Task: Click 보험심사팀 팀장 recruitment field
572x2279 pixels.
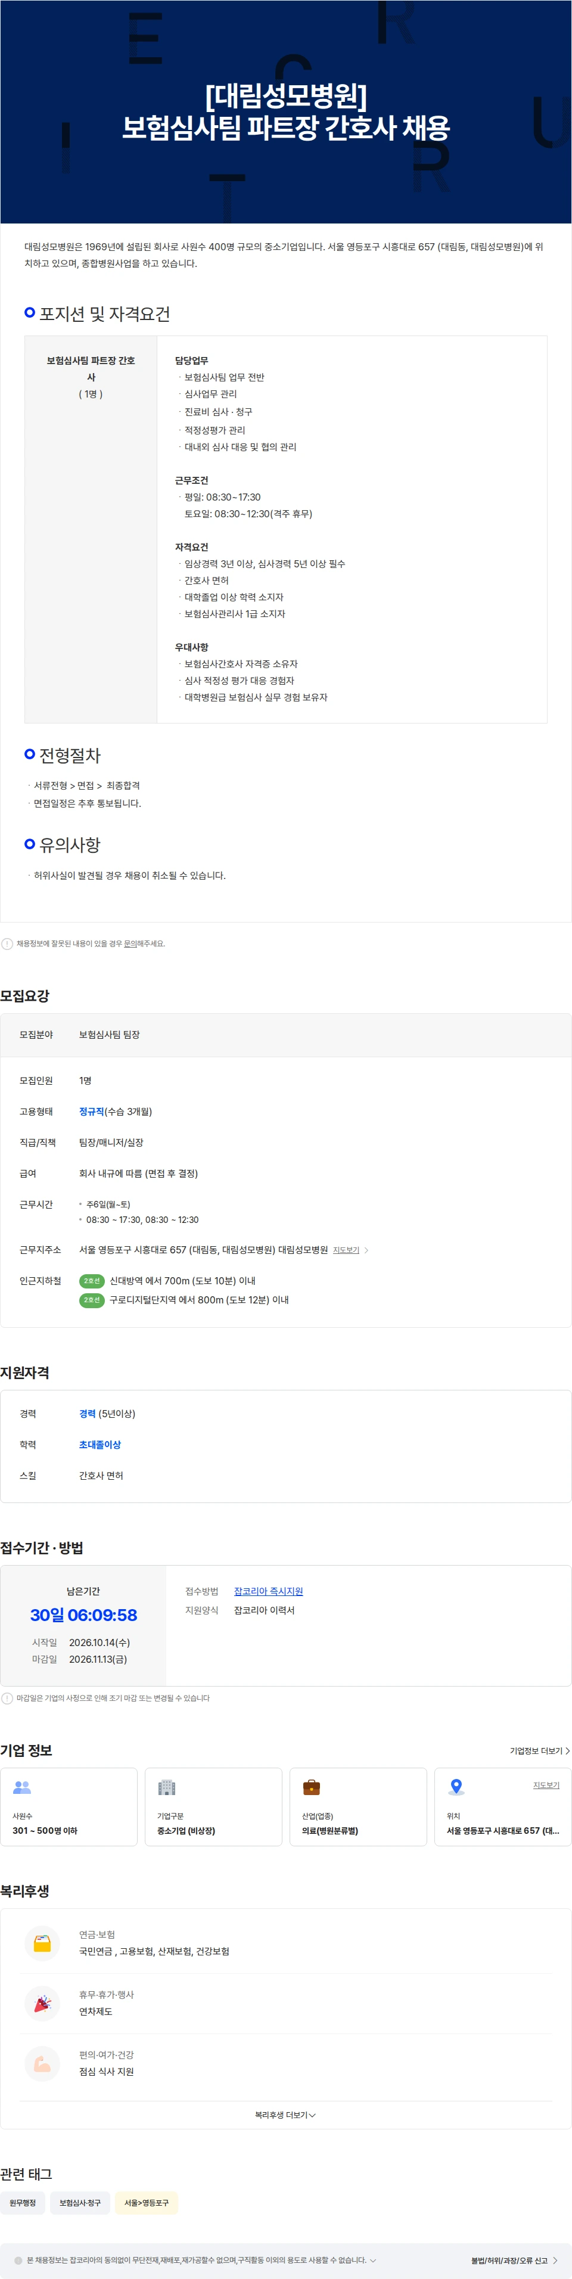Action: pos(109,1035)
